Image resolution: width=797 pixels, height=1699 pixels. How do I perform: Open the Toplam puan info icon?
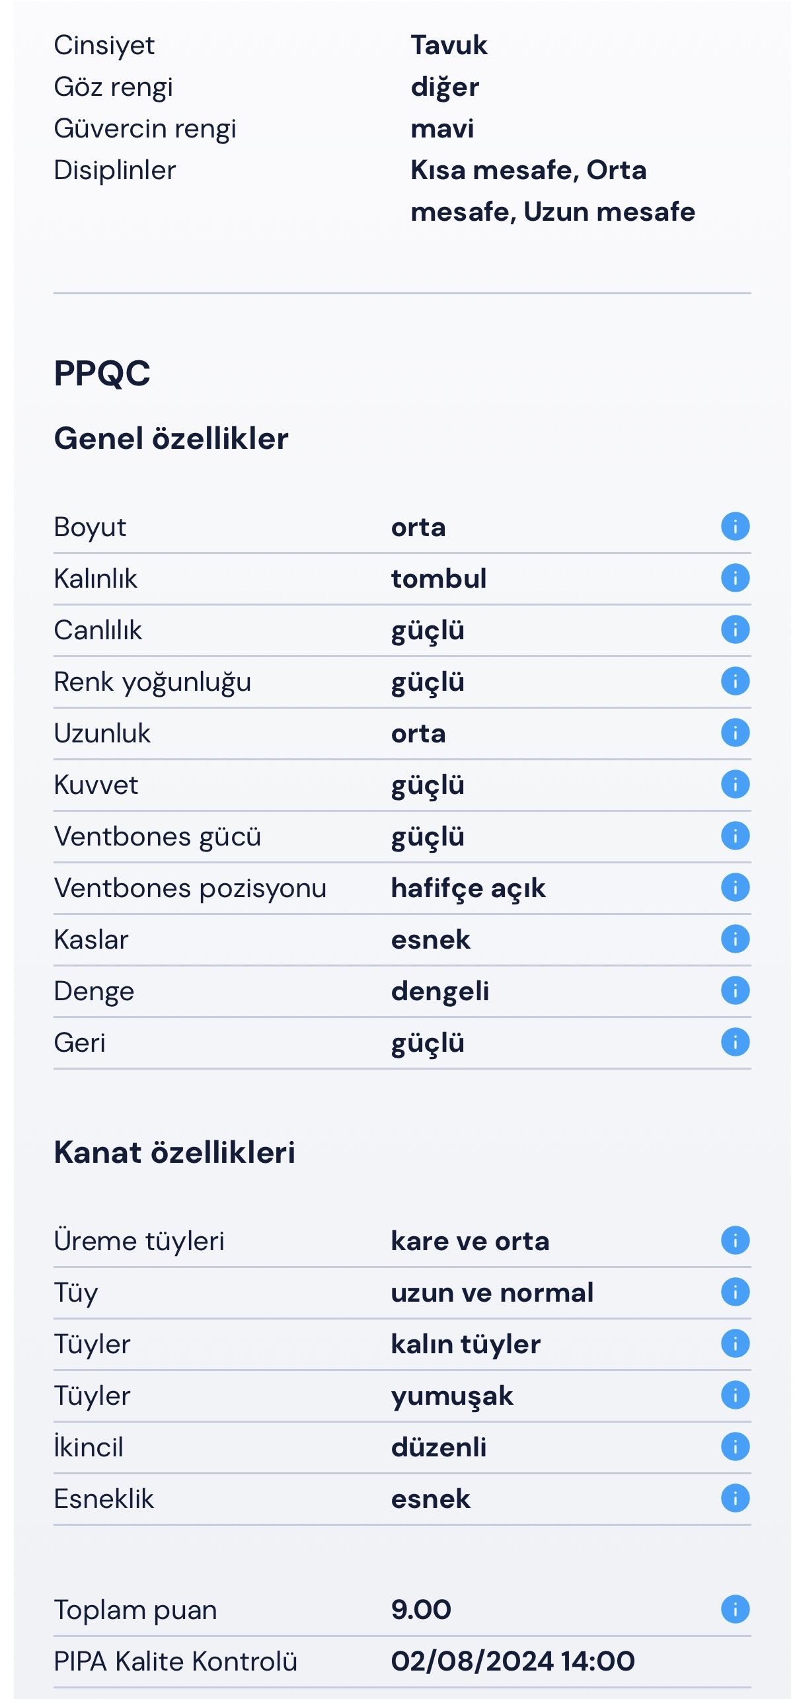click(734, 1610)
